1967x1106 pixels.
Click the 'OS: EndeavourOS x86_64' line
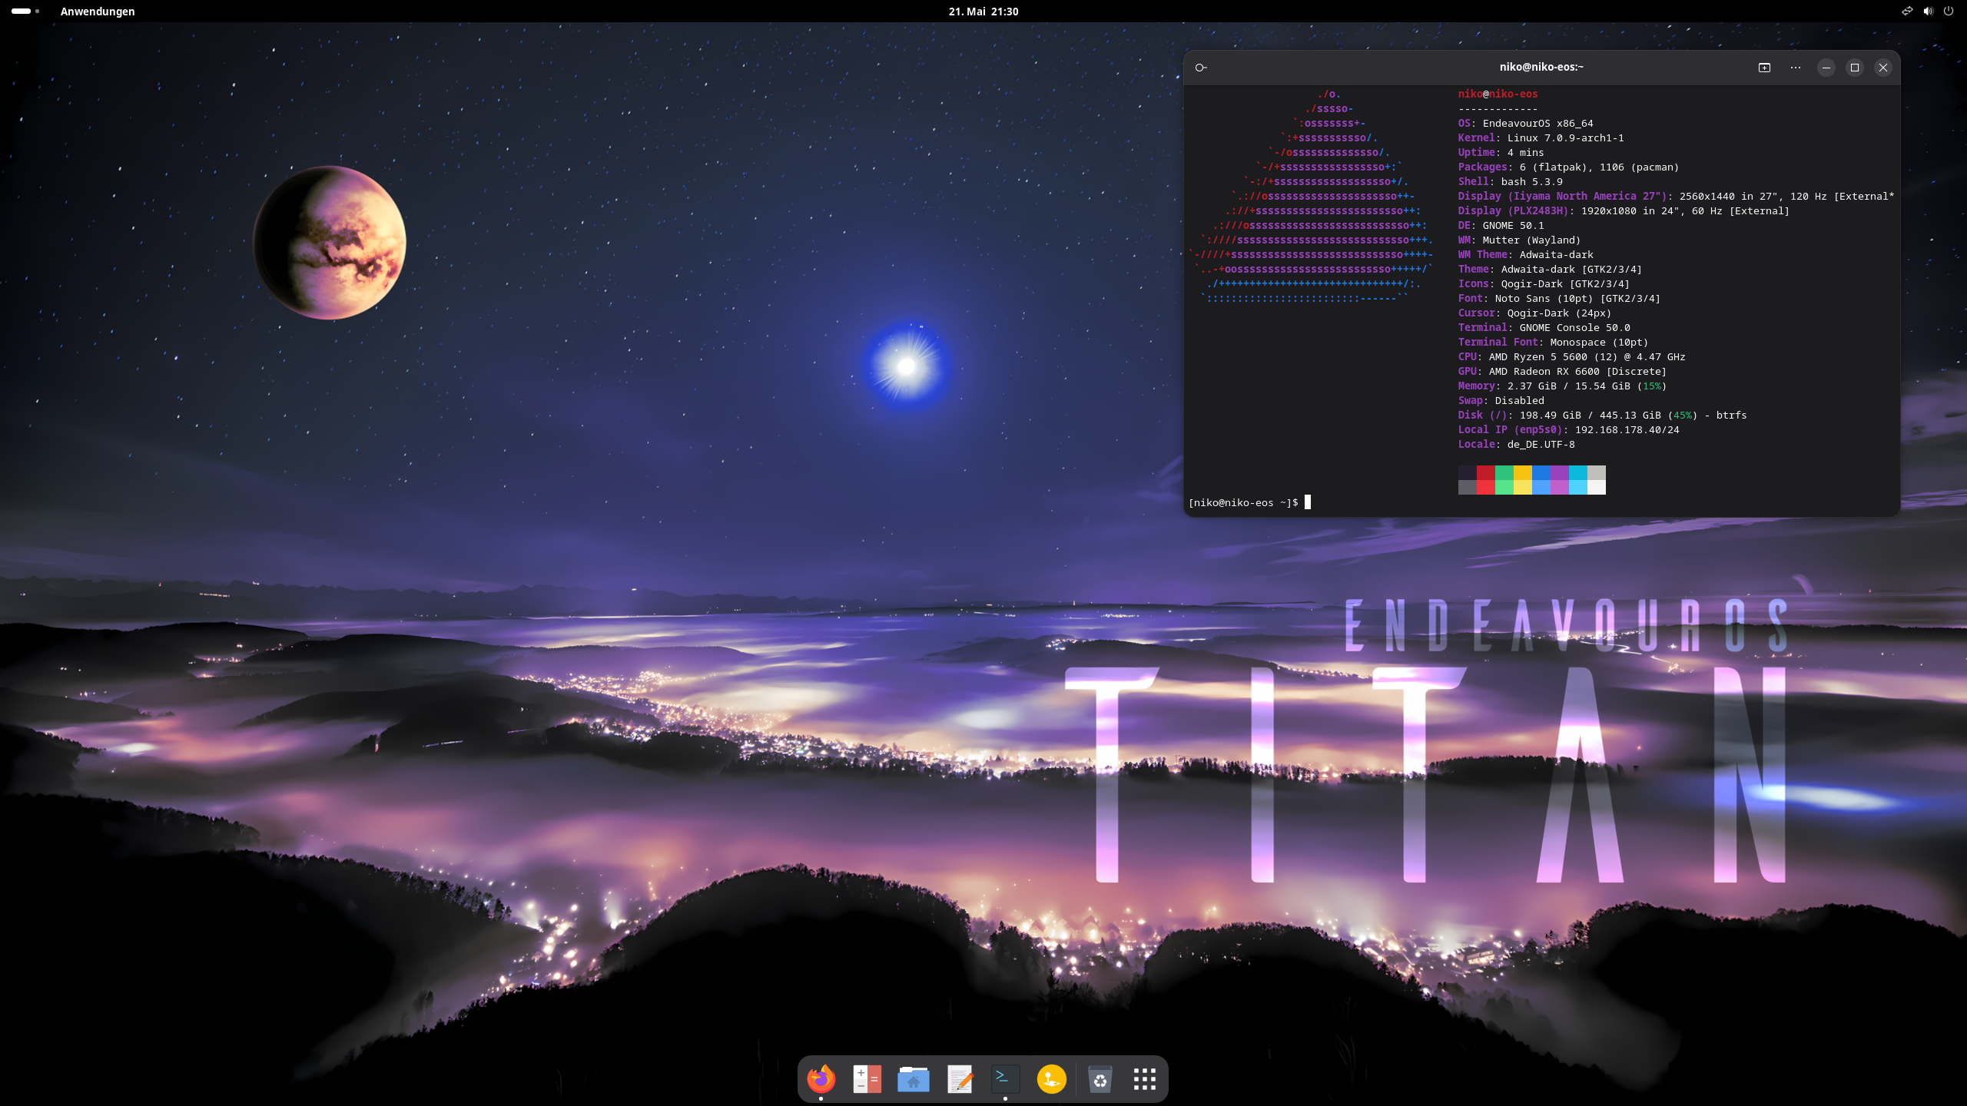point(1526,124)
